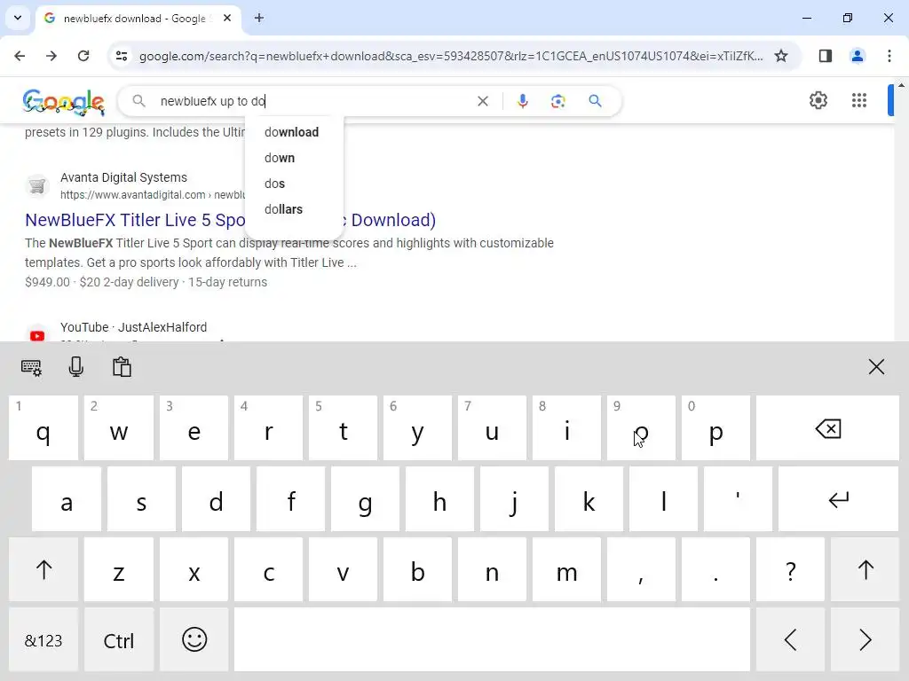Click the address bar URL
This screenshot has width=909, height=681.
pyautogui.click(x=450, y=56)
